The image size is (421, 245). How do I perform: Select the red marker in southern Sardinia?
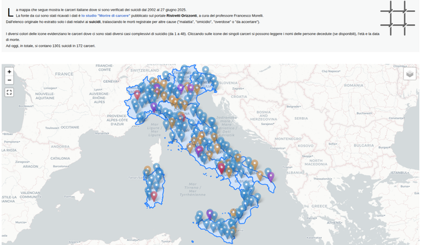154,196
